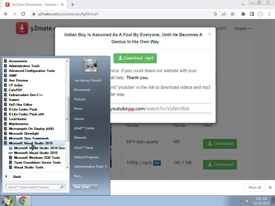Click the scroll down arrow in programs list
Image resolution: width=275 pixels, height=206 pixels.
pos(67,168)
